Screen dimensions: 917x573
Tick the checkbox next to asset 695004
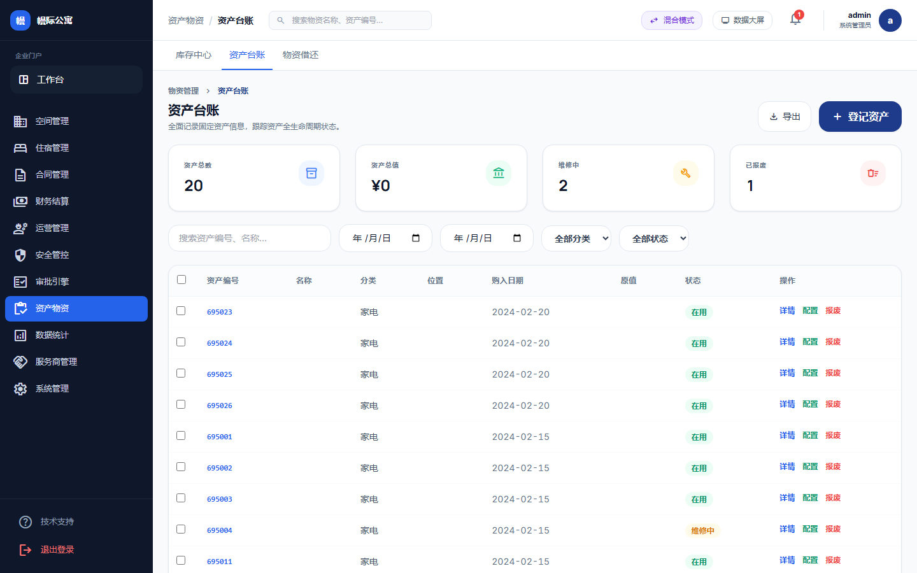181,529
